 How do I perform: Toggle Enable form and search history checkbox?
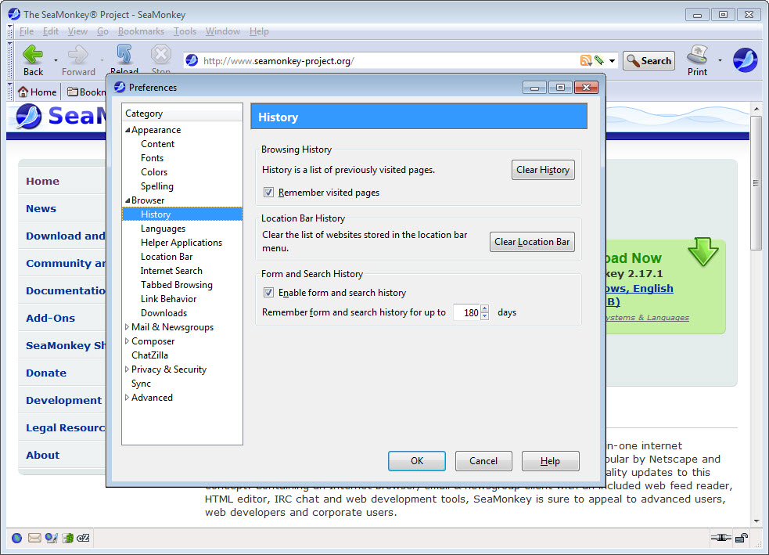(268, 293)
